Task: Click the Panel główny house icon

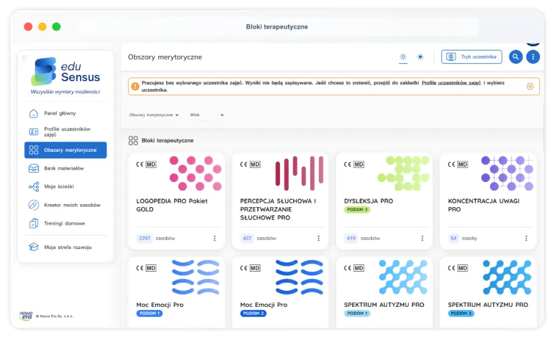Action: coord(34,113)
